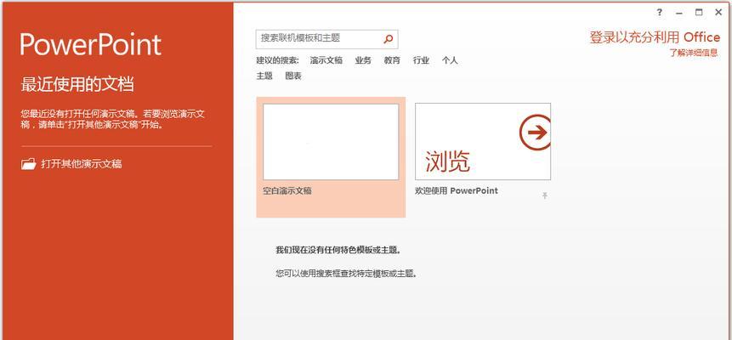Select the 行业 suggested search

click(x=421, y=60)
